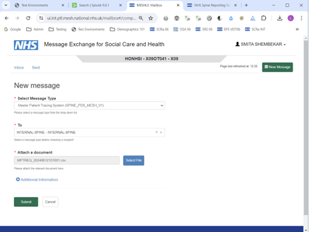Close the MESHUI Mailbox tab
309x232 pixels.
[178, 5]
